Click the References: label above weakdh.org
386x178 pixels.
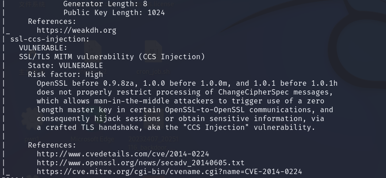click(52, 21)
